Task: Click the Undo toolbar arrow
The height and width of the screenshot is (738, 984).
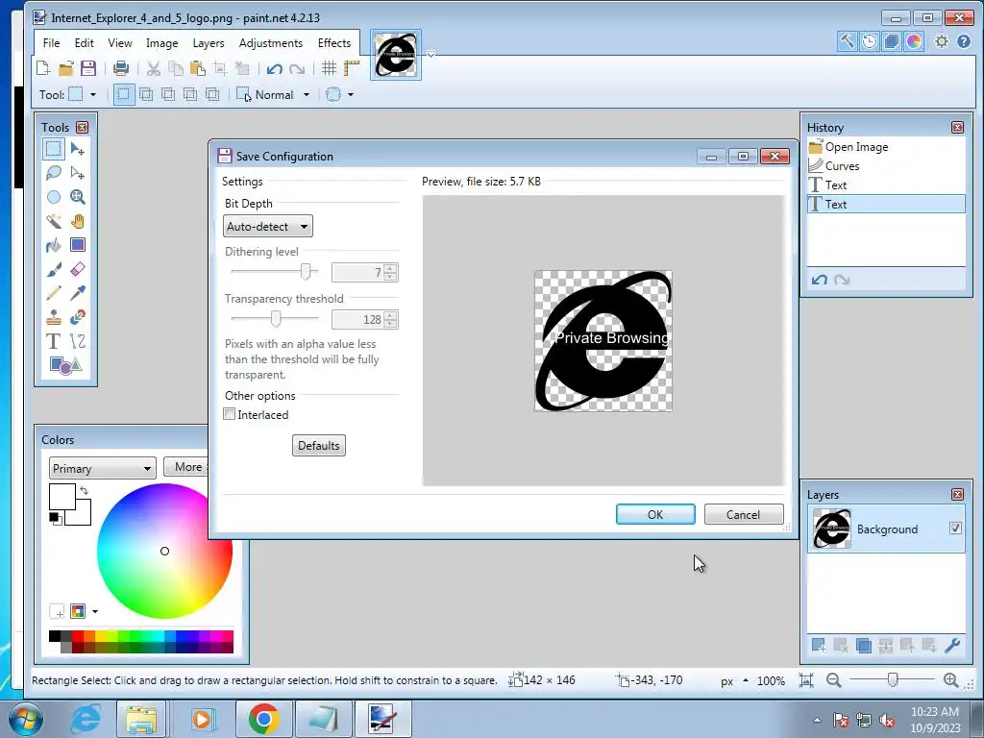Action: (x=274, y=68)
